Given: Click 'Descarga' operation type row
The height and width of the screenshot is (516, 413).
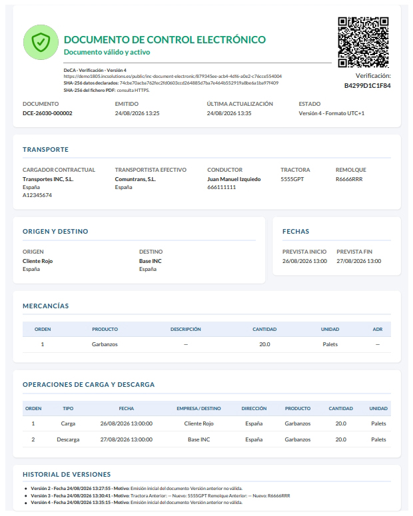Looking at the screenshot, I should (68, 439).
